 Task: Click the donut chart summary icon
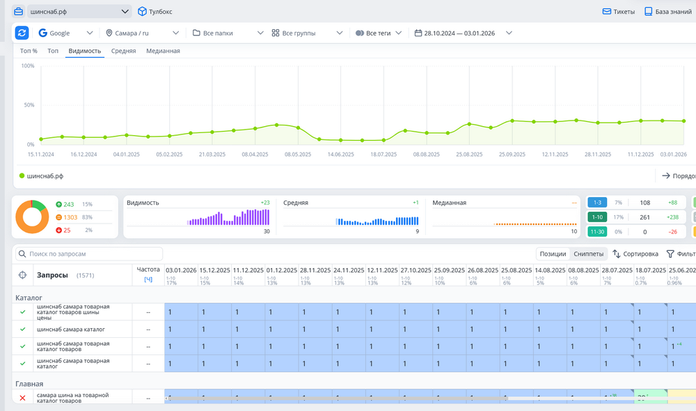click(x=32, y=217)
